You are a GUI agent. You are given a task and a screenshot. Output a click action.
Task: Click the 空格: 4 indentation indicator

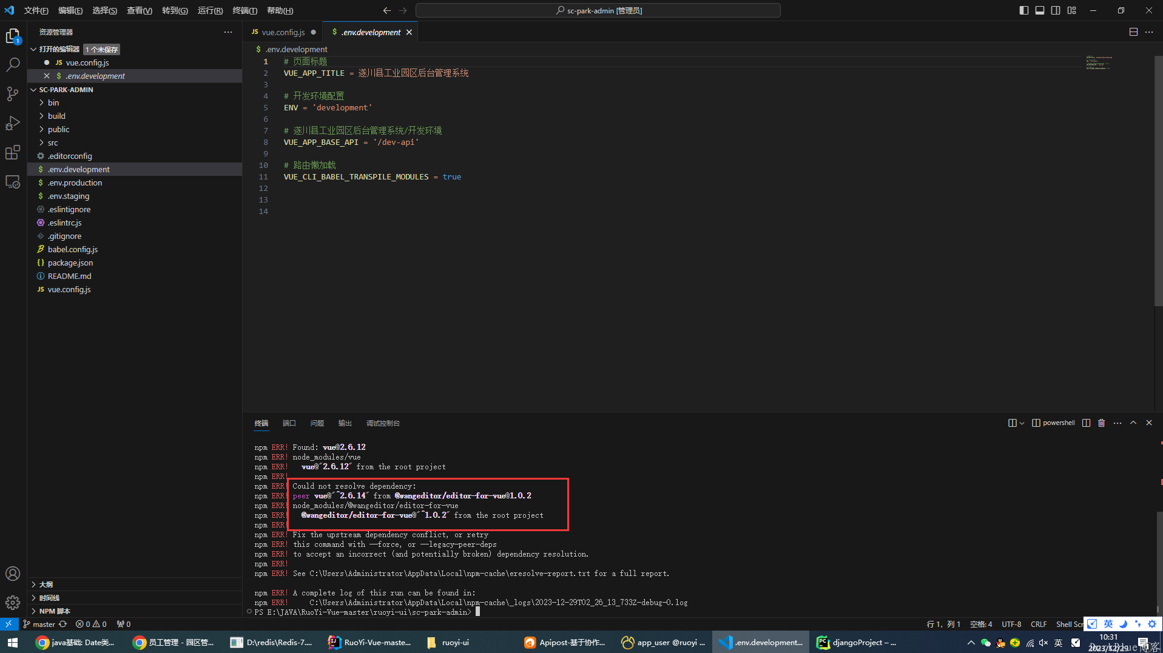tap(981, 624)
